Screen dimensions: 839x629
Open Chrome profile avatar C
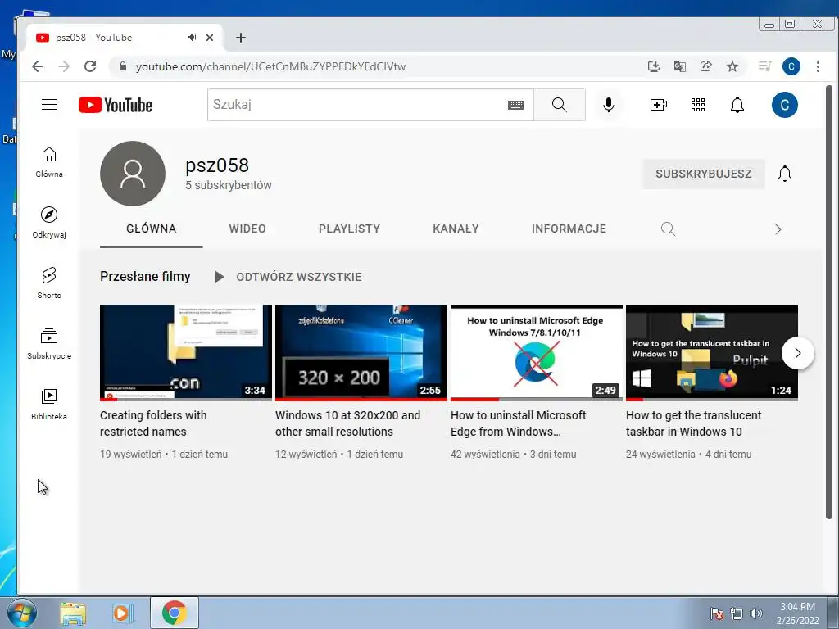click(791, 67)
